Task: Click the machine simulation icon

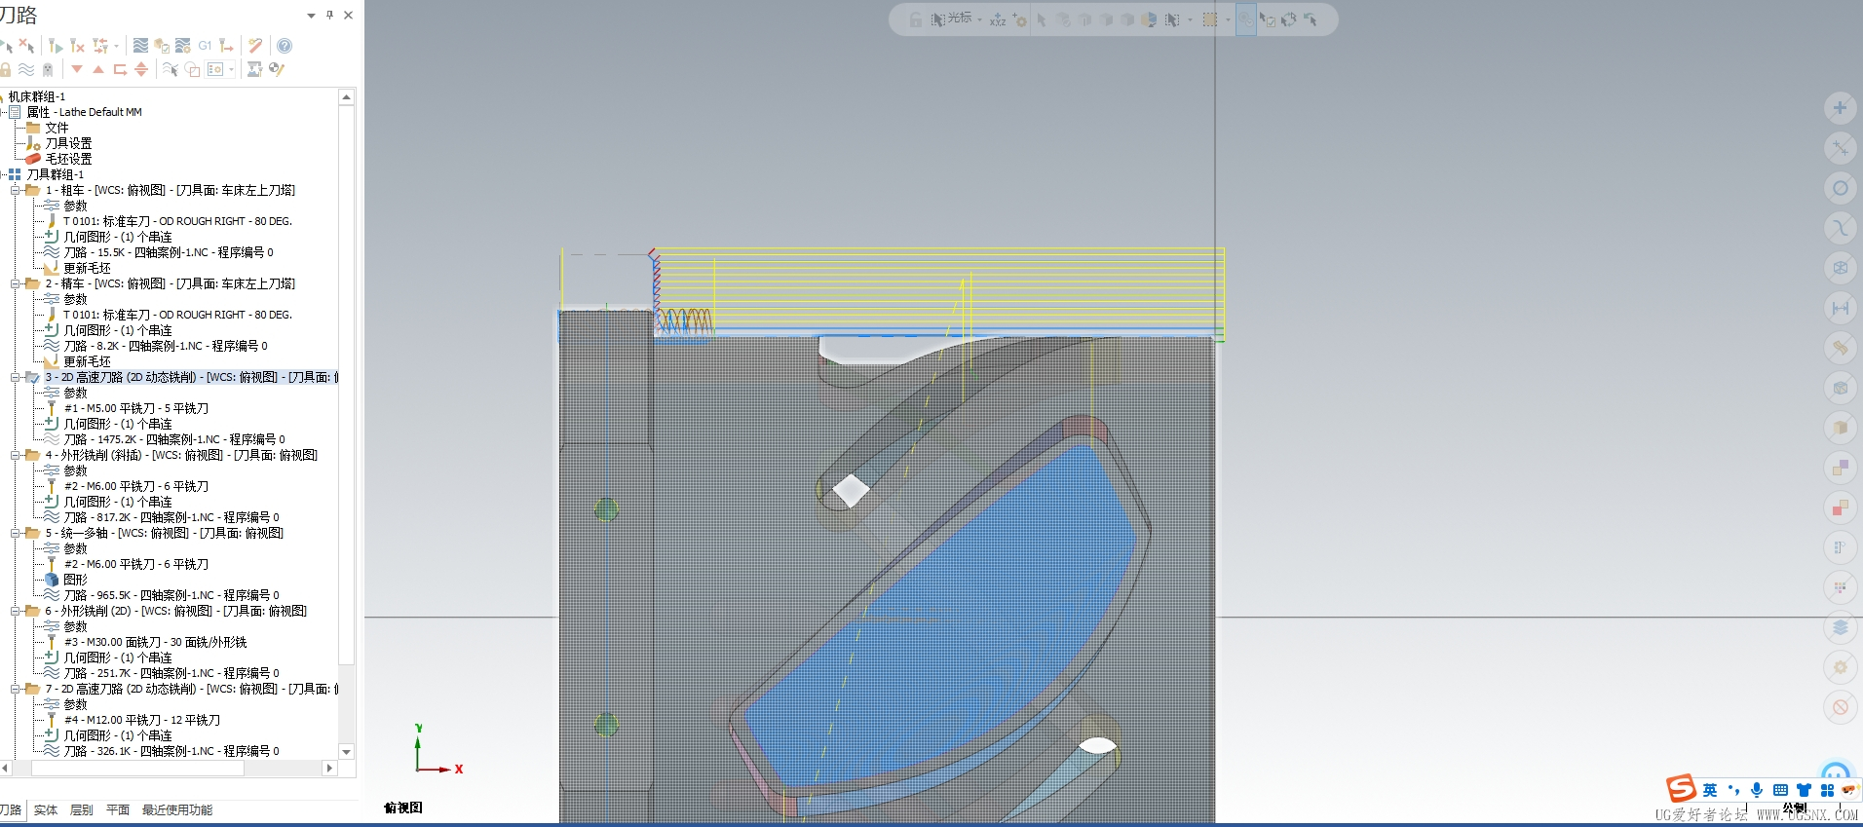Action: [254, 69]
